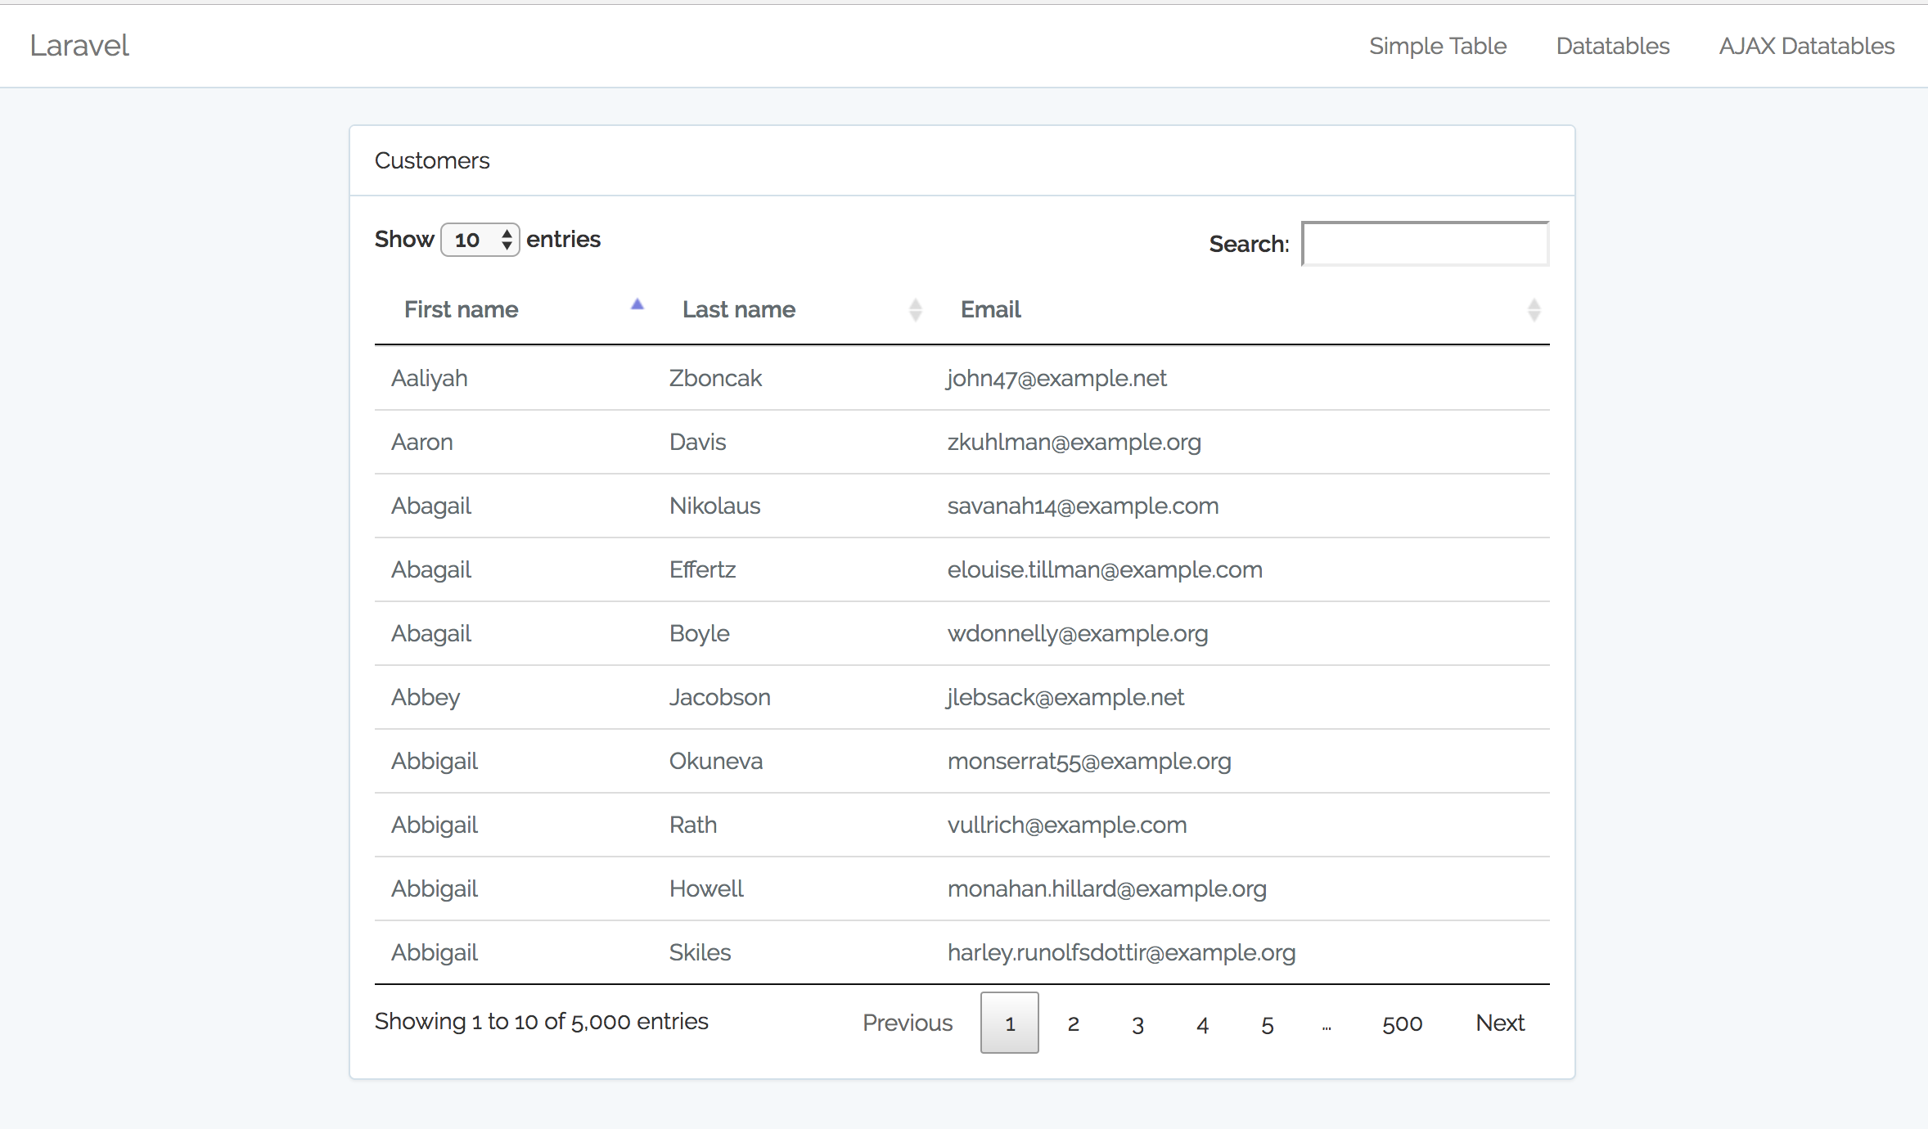Open the Show entries count dropdown

pyautogui.click(x=480, y=240)
